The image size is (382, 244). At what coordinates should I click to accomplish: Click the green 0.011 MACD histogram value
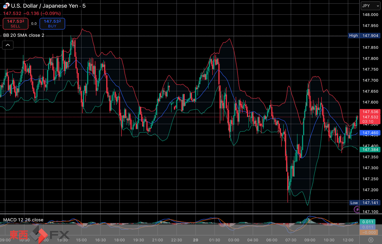tap(367, 222)
